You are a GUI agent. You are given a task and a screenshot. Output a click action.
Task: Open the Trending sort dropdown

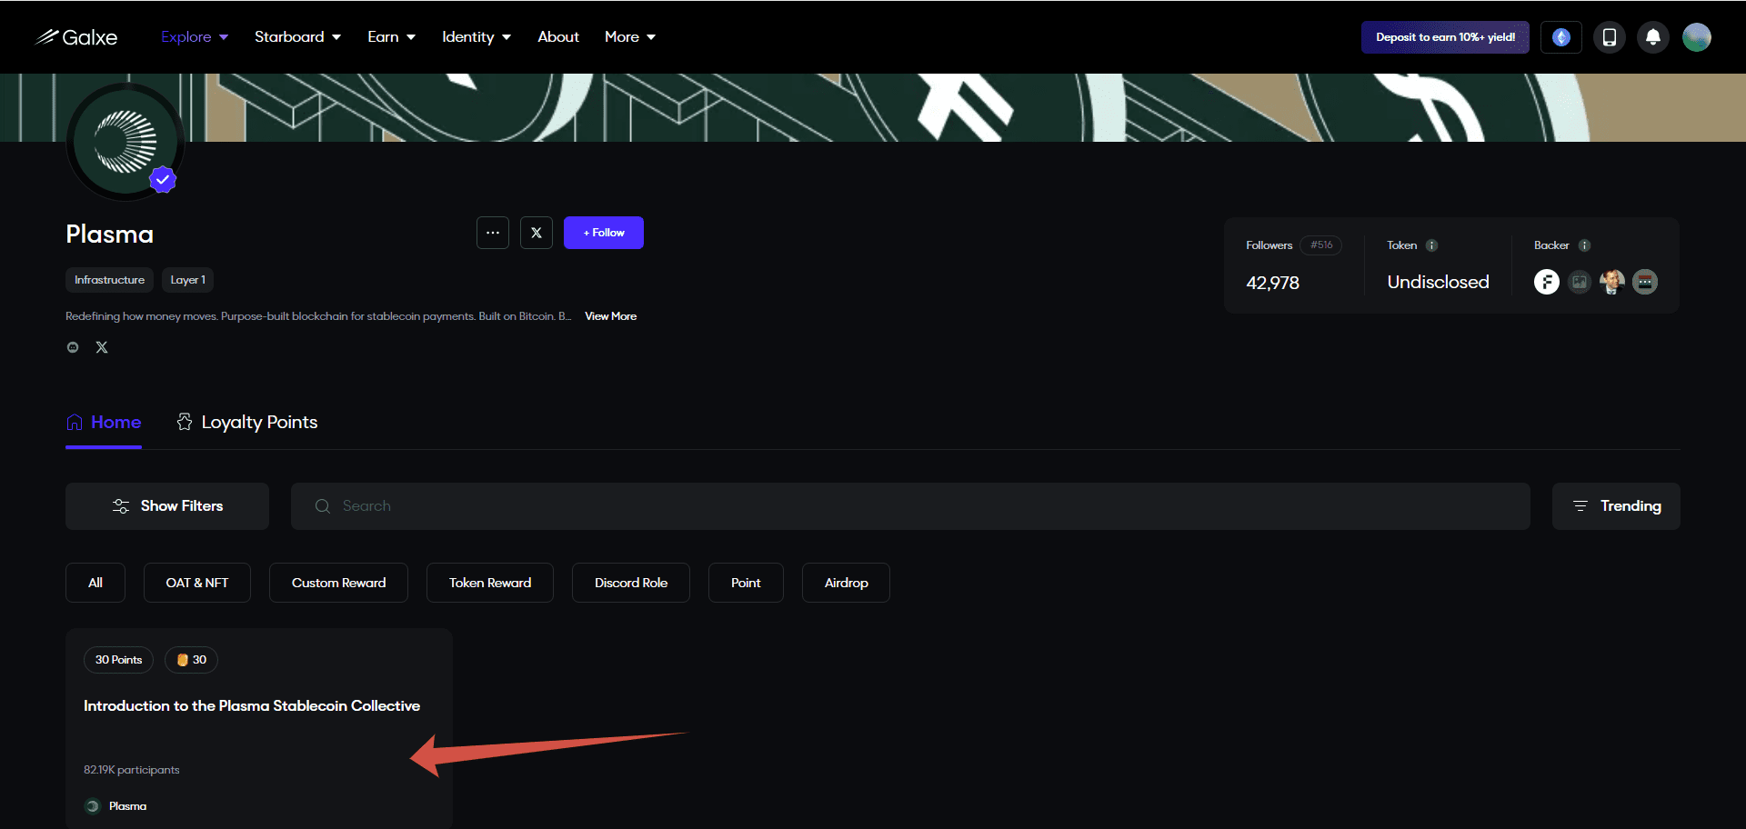[x=1615, y=506]
